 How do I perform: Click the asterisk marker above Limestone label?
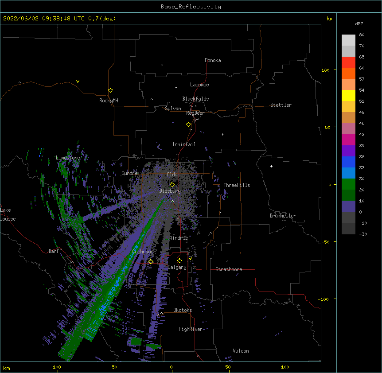(x=68, y=153)
